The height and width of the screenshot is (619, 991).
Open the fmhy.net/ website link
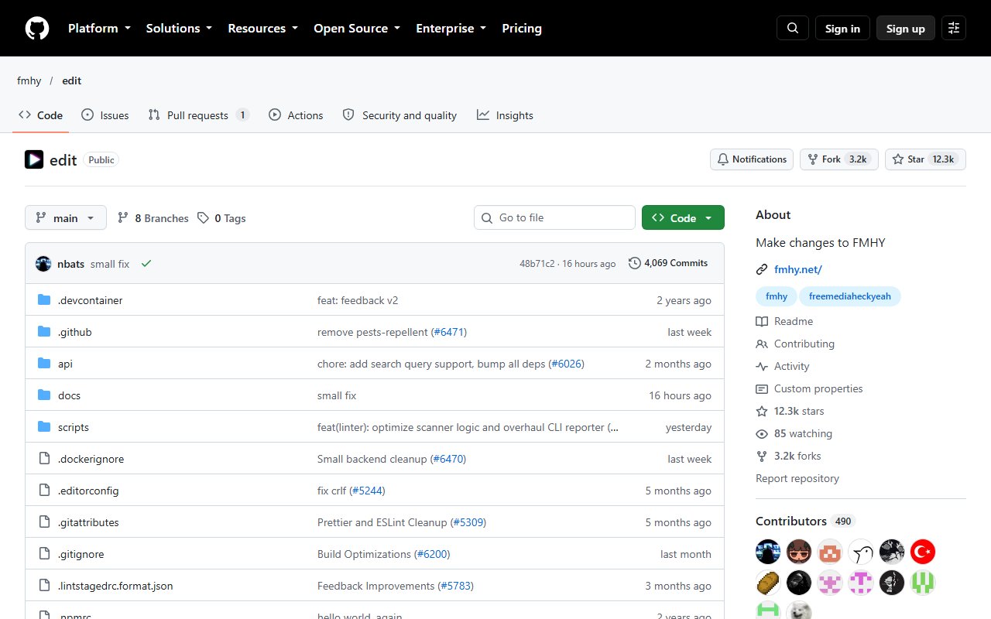(x=797, y=270)
